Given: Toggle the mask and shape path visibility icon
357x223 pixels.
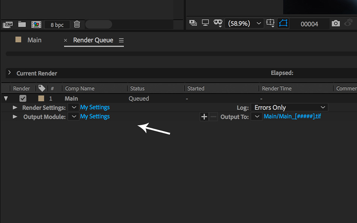Looking at the screenshot, I should 283,23.
